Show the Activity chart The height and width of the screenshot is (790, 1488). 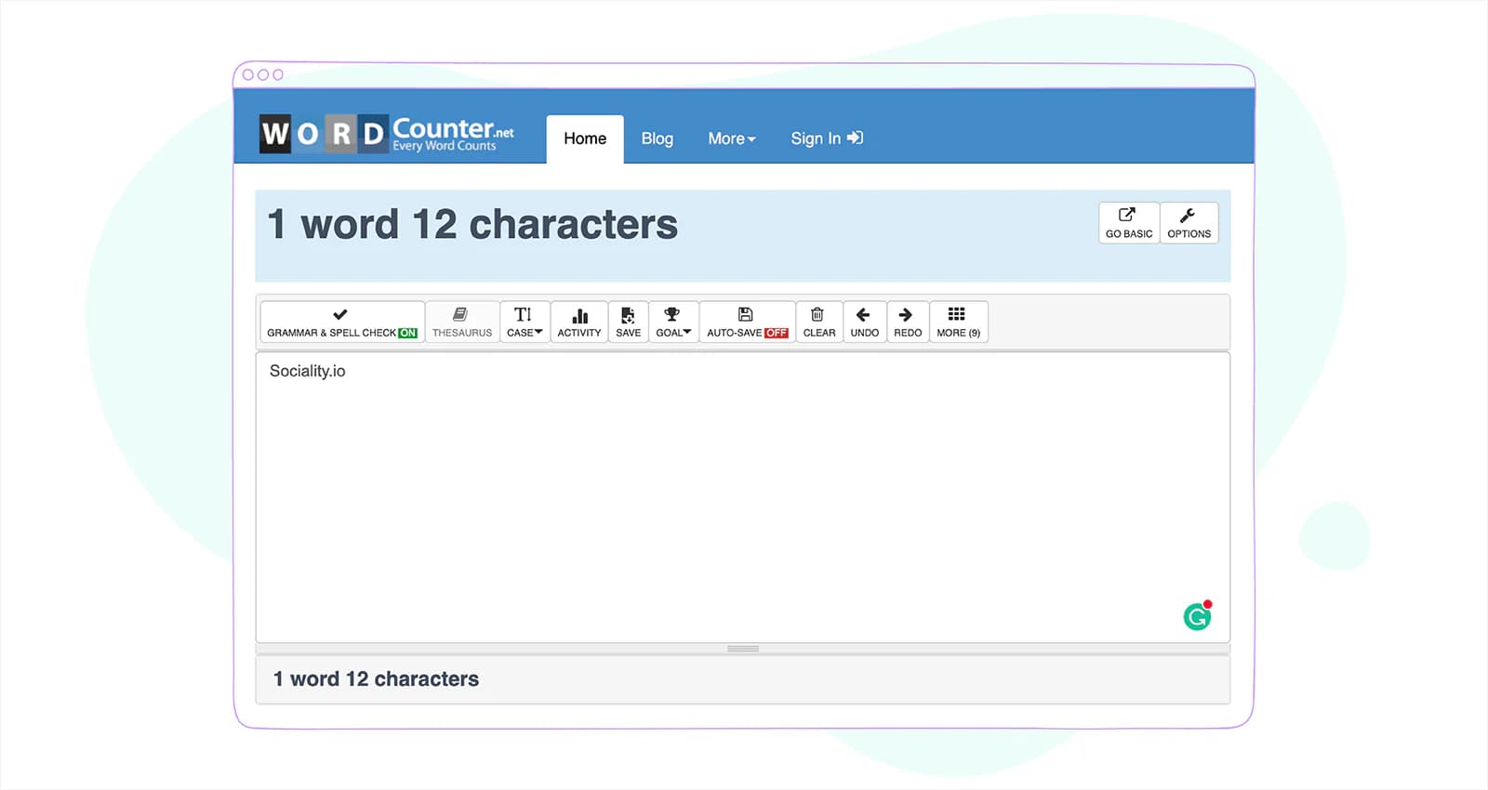click(579, 322)
